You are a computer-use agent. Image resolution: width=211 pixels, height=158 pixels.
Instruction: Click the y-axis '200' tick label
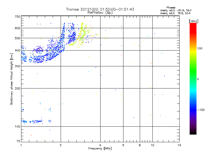point(17,88)
